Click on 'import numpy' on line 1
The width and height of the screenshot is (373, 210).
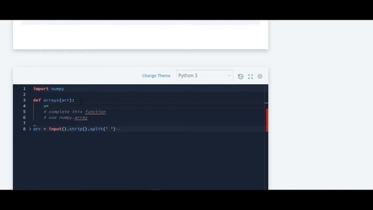coord(49,89)
